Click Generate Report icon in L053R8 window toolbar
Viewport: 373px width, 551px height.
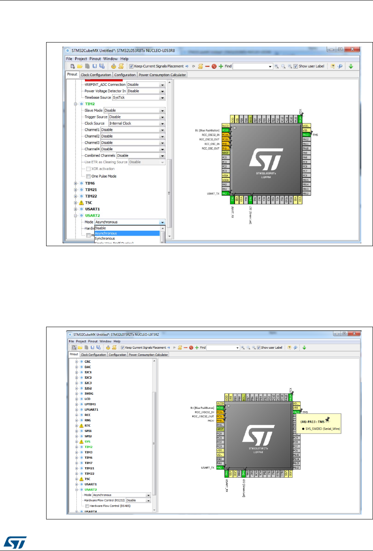(x=121, y=66)
